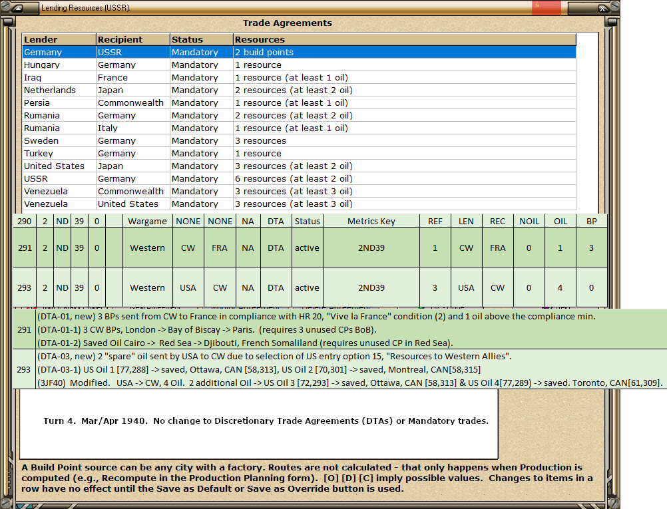
Task: Click the 'BP' column header cell
Action: coord(591,221)
